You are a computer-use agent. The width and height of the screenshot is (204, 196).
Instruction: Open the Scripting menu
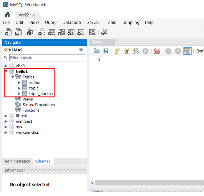point(131,23)
